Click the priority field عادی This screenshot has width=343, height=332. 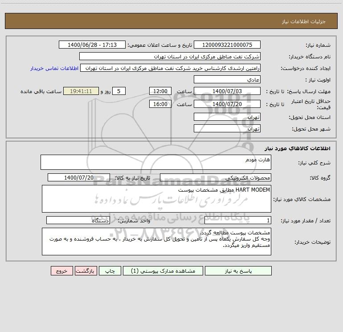click(x=227, y=79)
